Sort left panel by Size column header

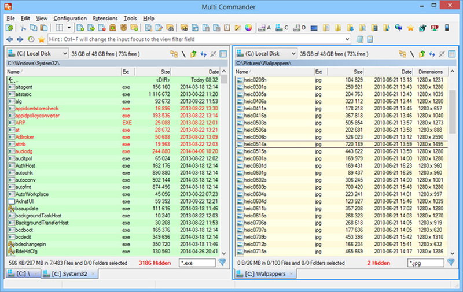click(153, 72)
